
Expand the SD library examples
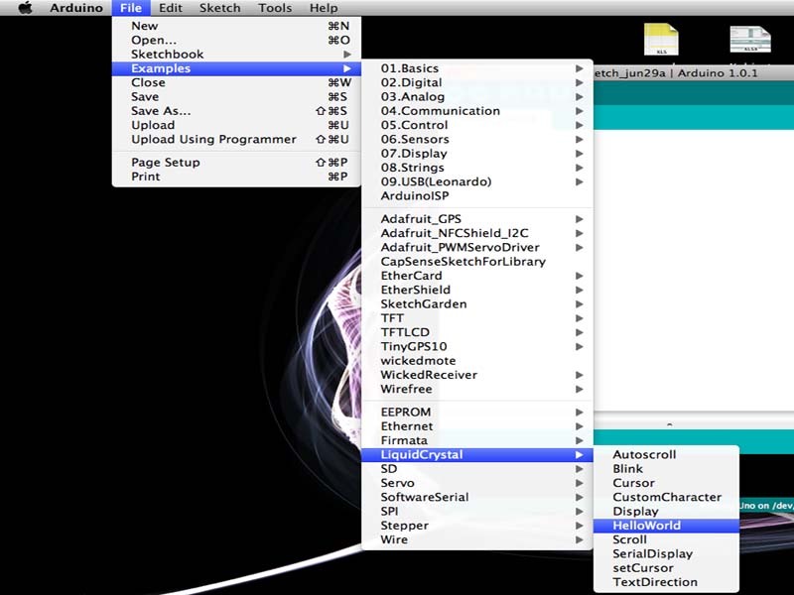pos(477,469)
